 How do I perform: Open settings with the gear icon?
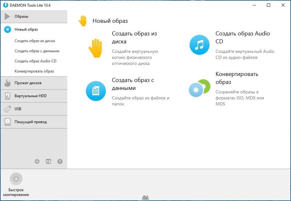[37, 161]
